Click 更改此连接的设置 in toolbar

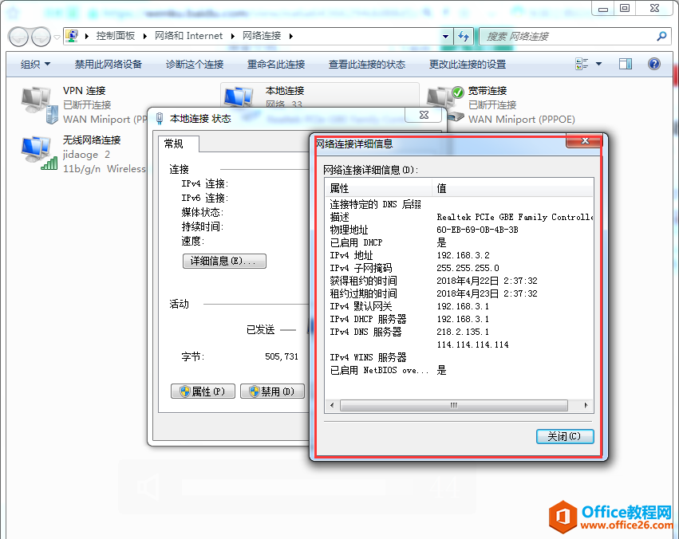pyautogui.click(x=468, y=65)
